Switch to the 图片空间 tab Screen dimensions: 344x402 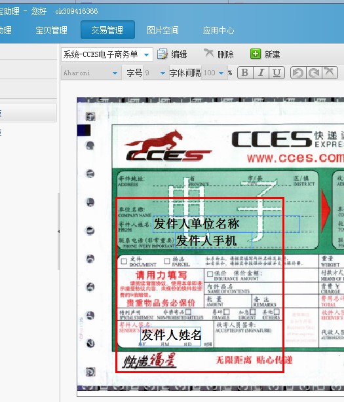click(x=162, y=30)
